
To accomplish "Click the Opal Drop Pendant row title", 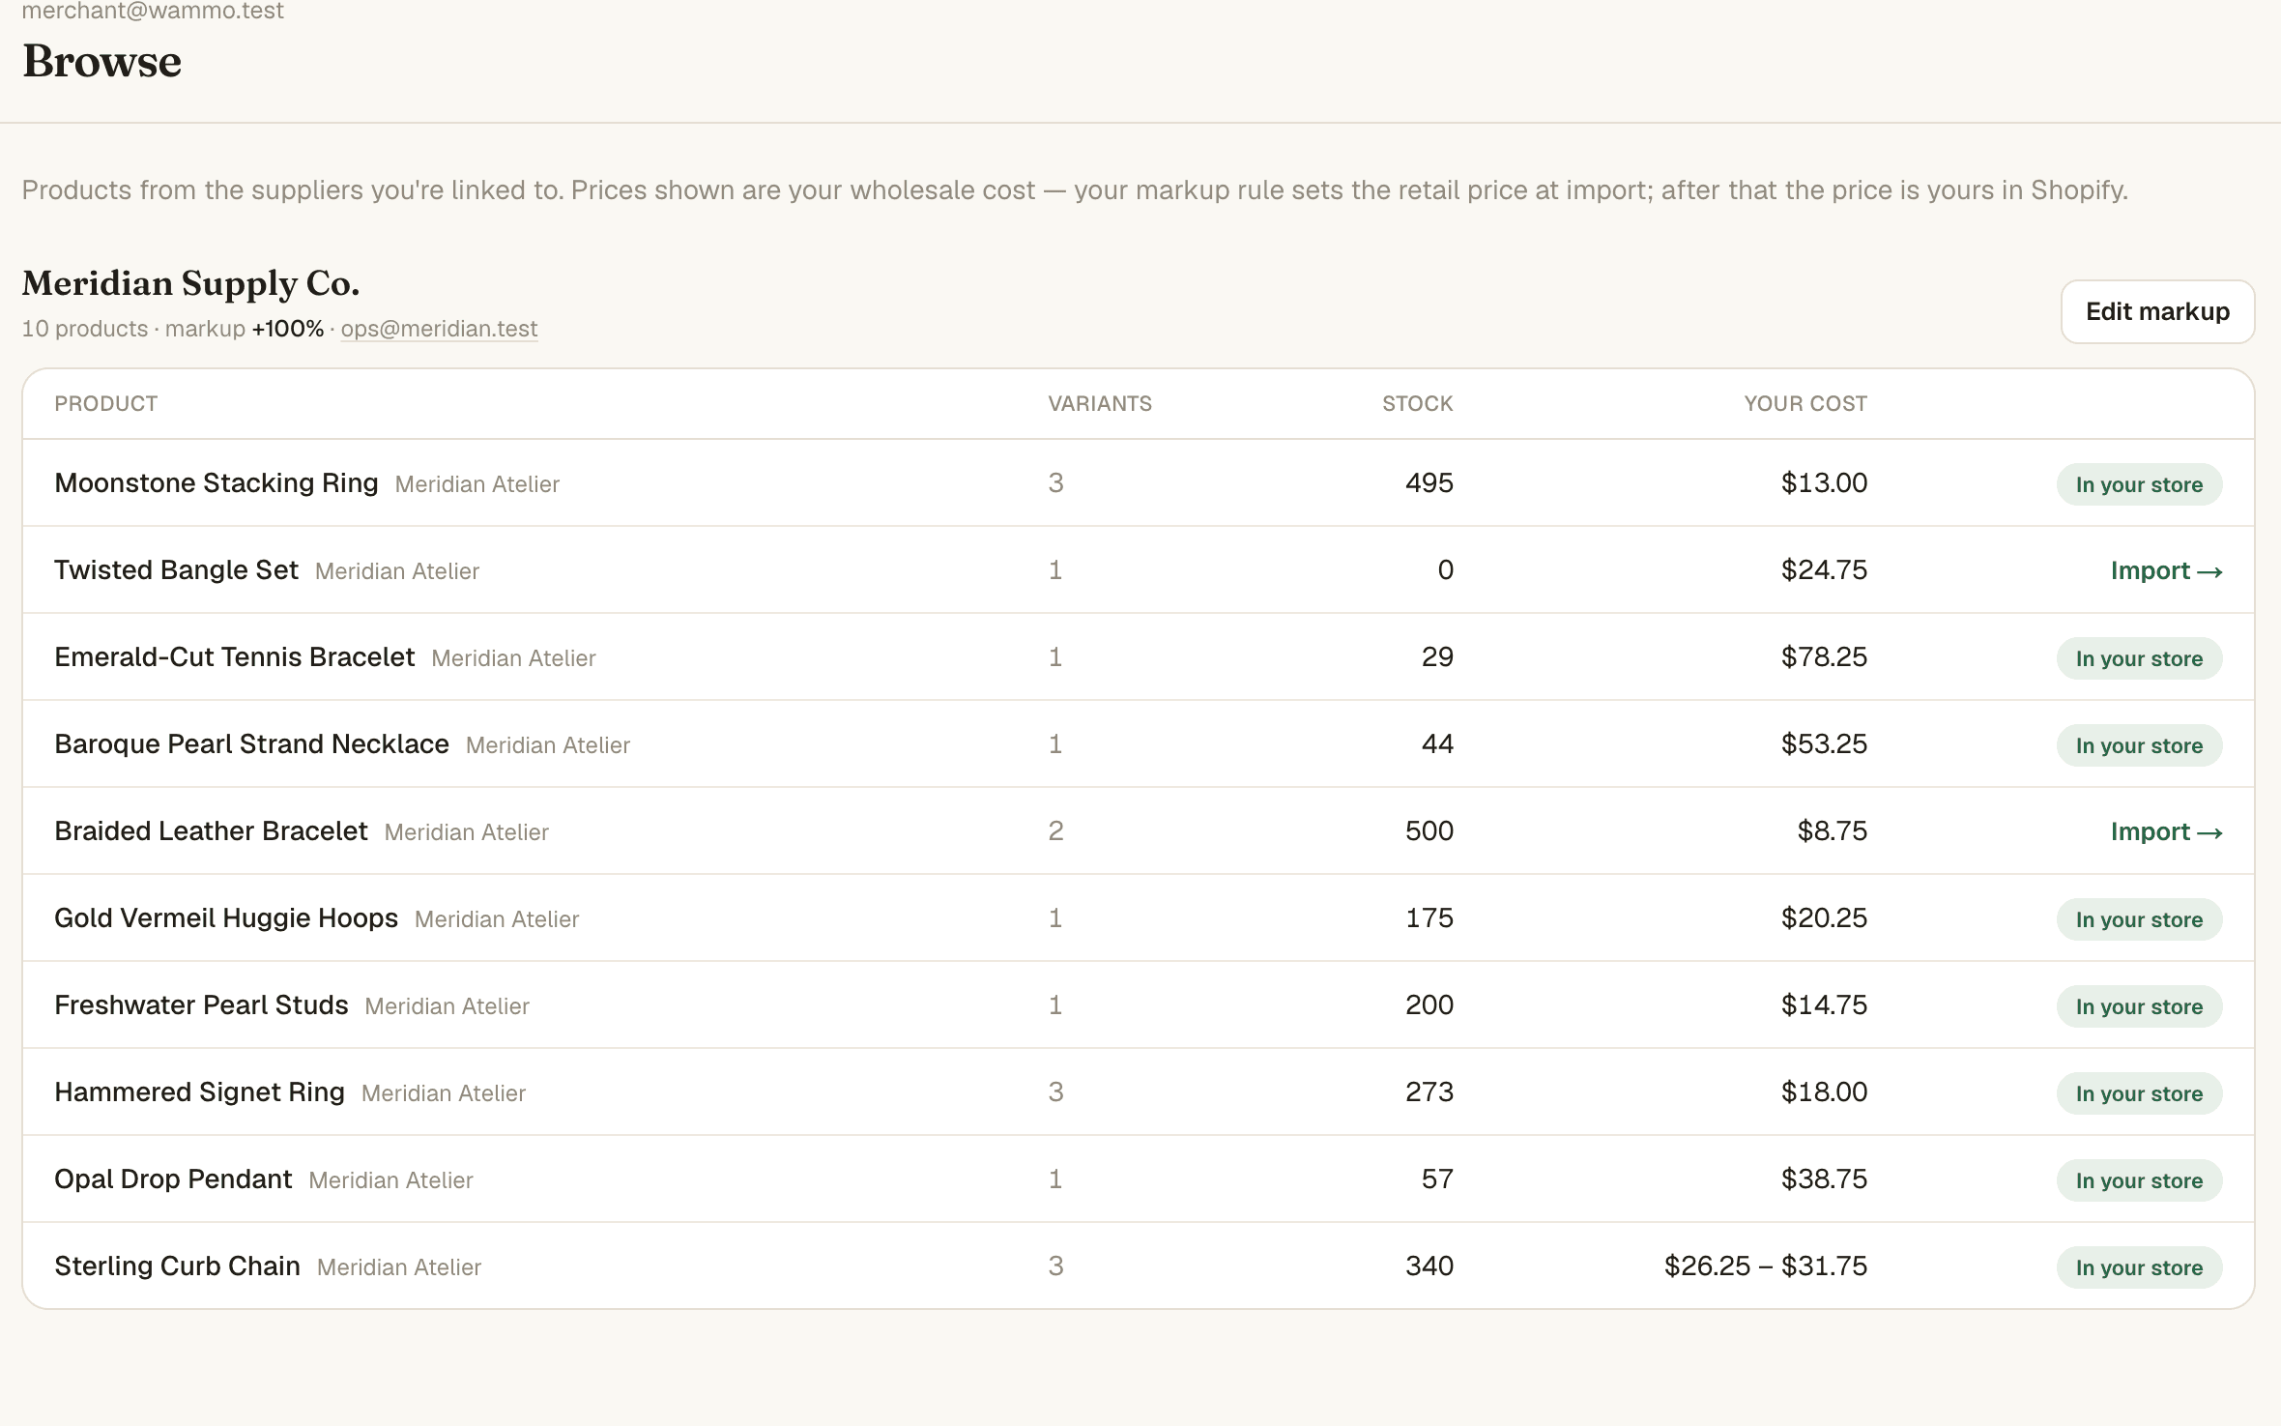I will coord(173,1179).
